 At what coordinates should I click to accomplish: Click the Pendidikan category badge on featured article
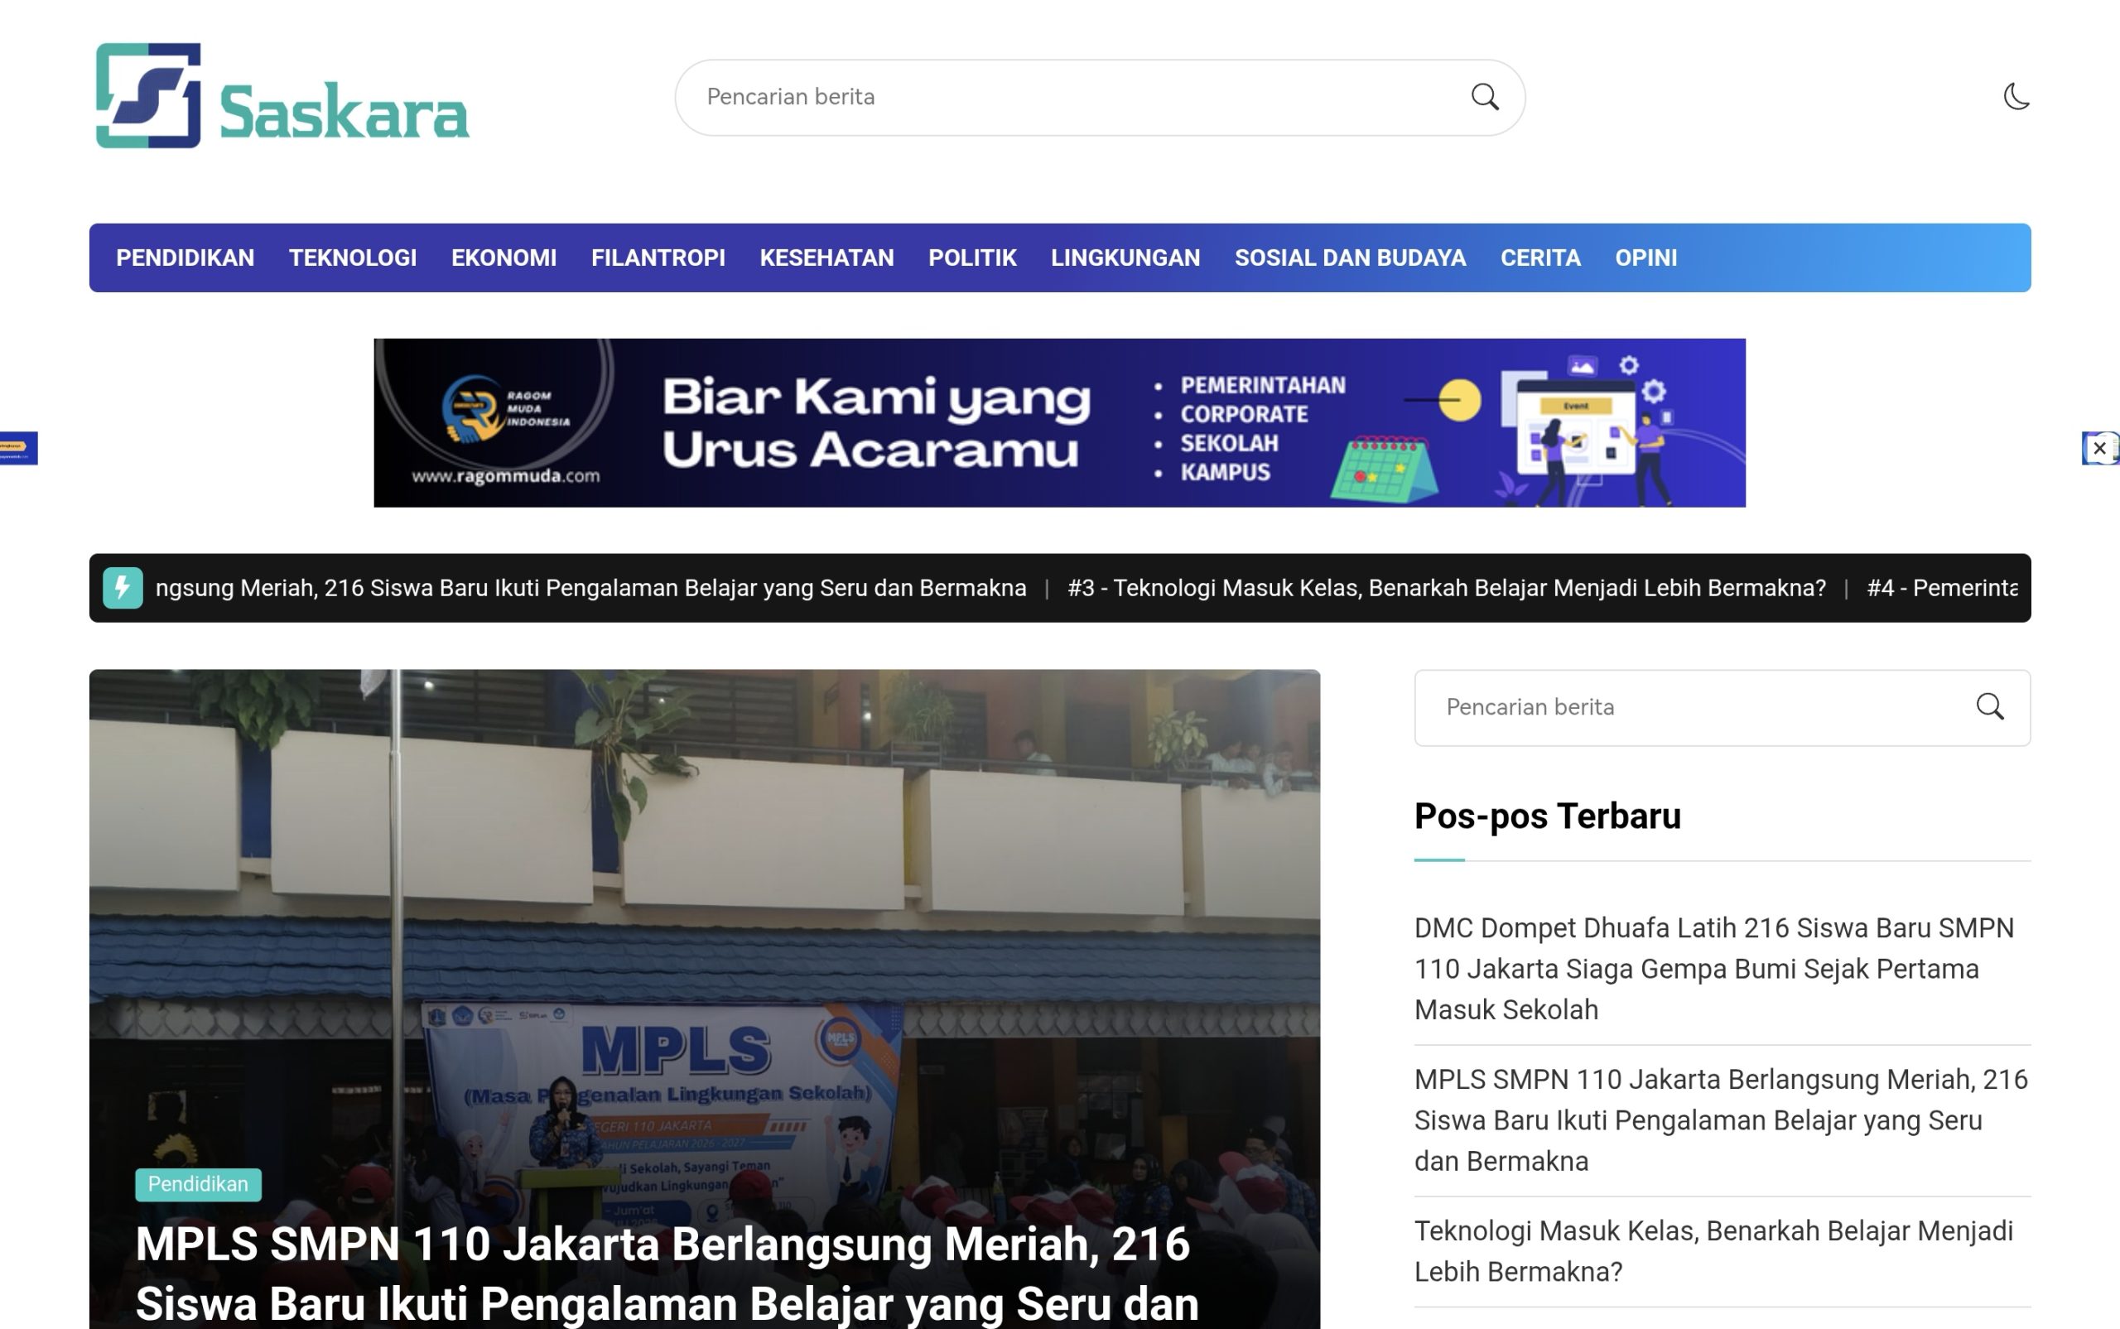tap(198, 1184)
